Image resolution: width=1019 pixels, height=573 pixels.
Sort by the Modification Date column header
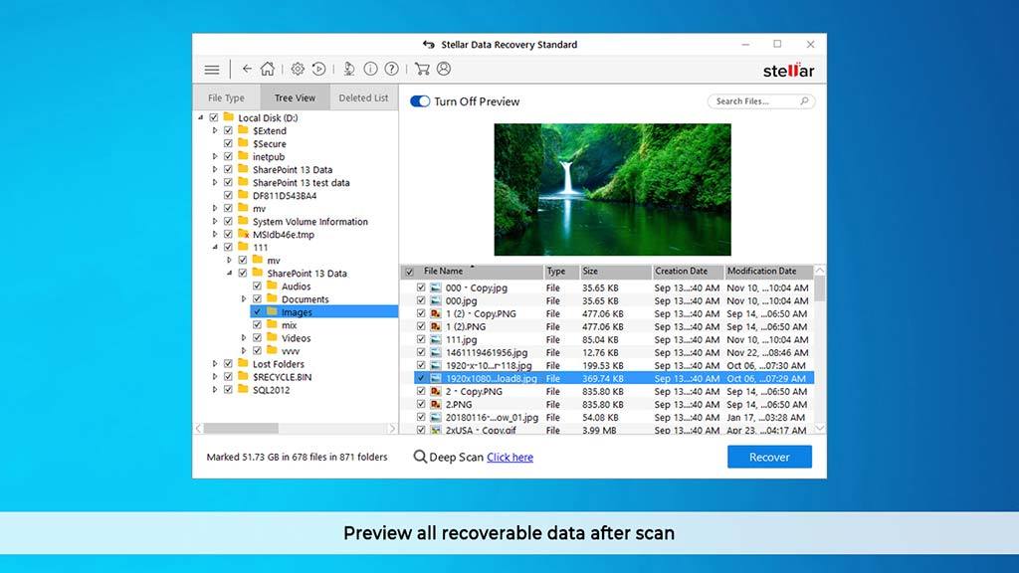pyautogui.click(x=769, y=272)
